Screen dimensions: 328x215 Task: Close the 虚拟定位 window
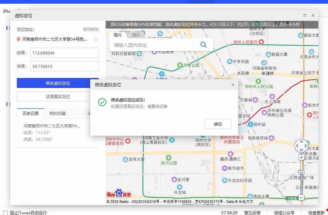click(313, 15)
